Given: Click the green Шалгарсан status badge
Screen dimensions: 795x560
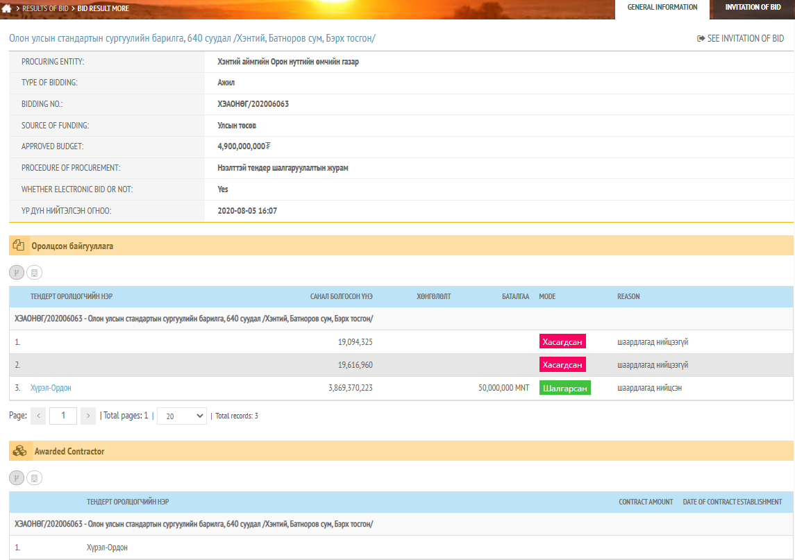Looking at the screenshot, I should click(x=564, y=388).
